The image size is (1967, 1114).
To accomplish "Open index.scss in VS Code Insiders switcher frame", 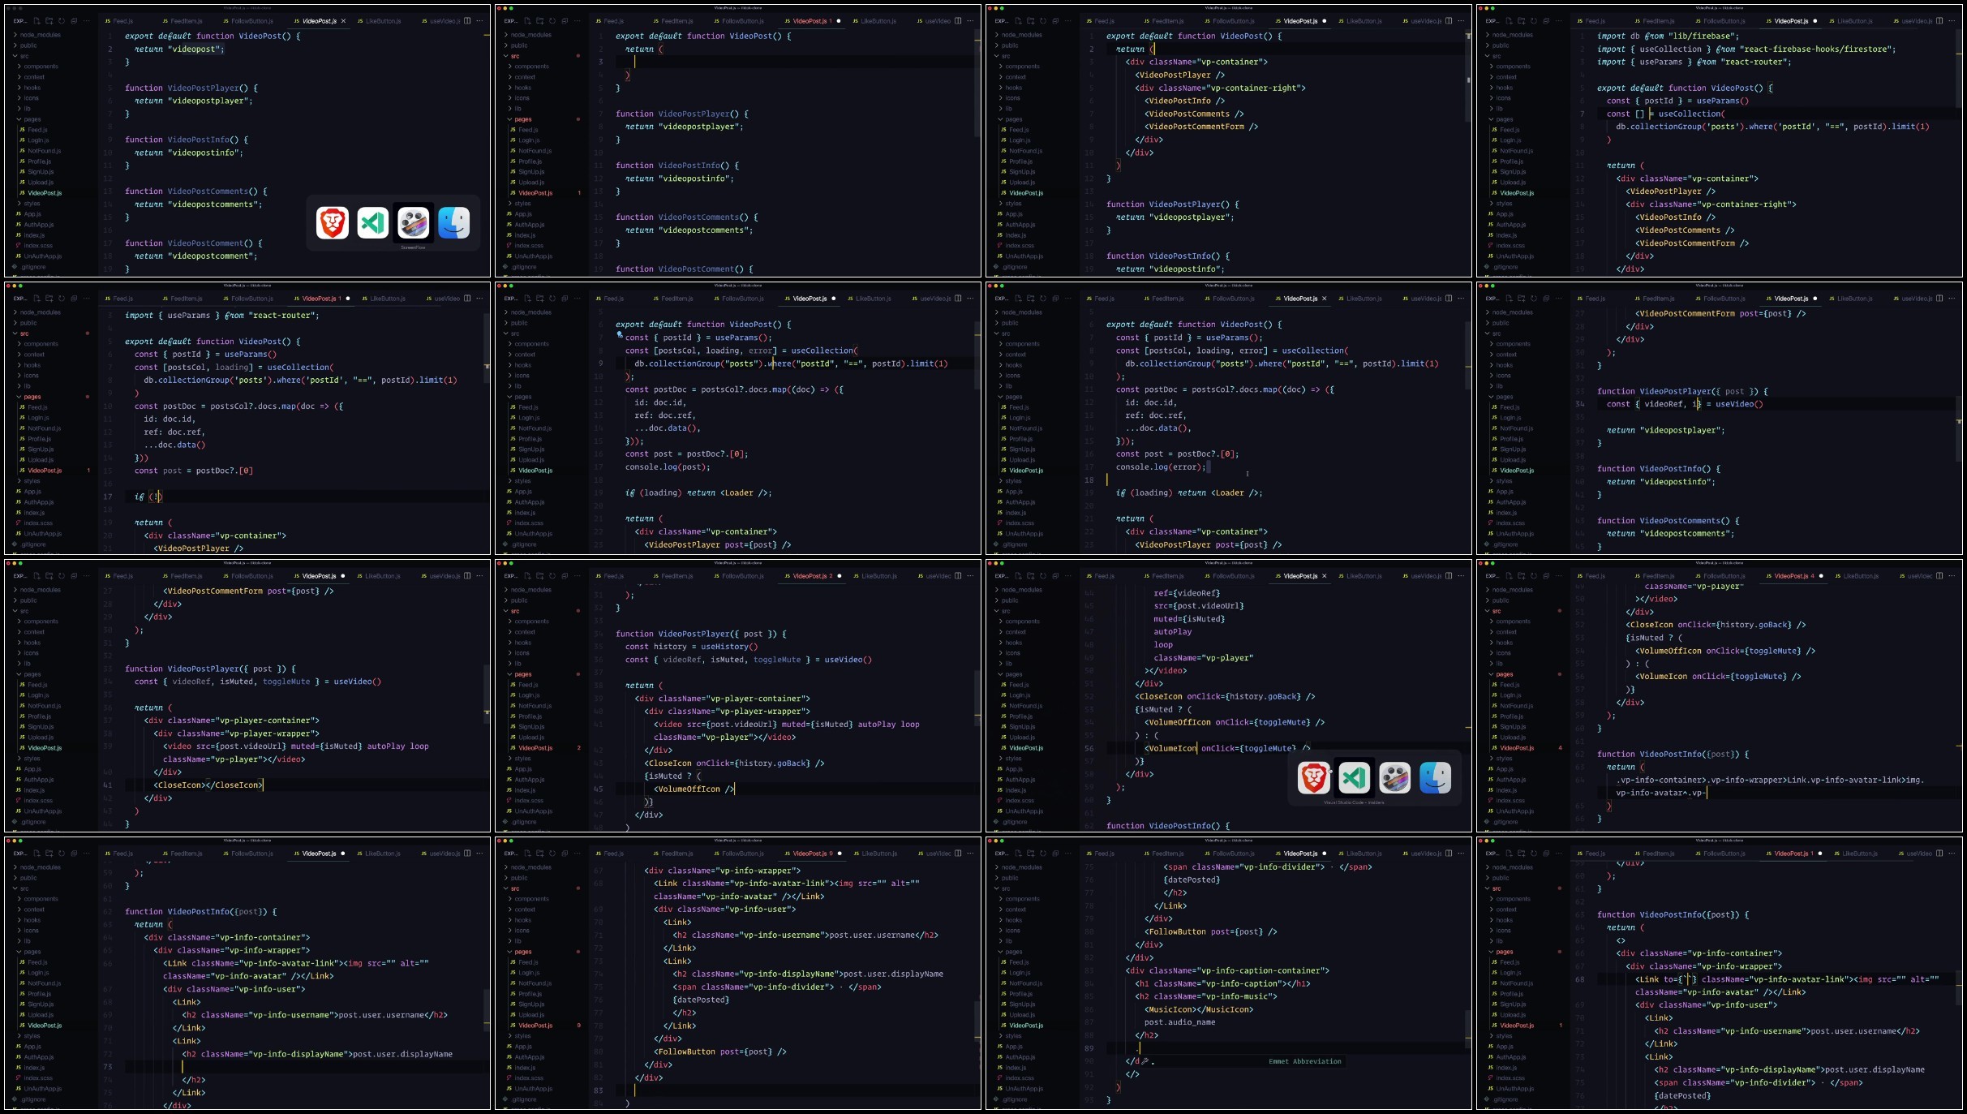I will tap(1015, 801).
